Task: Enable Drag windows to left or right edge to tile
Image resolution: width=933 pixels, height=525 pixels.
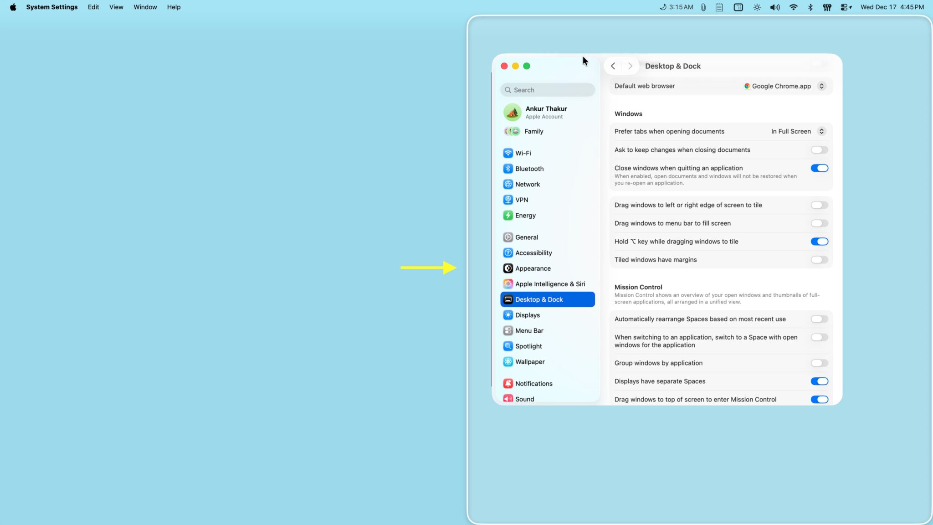Action: tap(819, 205)
